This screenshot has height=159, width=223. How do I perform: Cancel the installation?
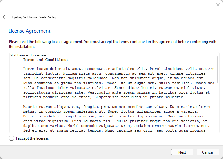(x=207, y=152)
